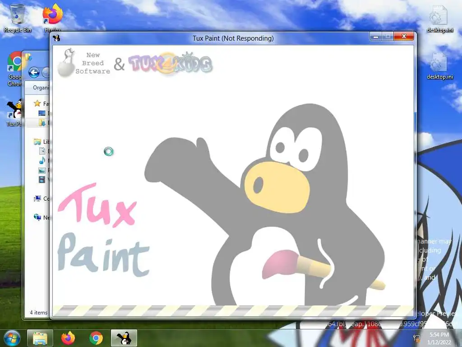Select Libraries in the Explorer navigation pane
Viewport: 462px width, 347px height.
pyautogui.click(x=41, y=141)
